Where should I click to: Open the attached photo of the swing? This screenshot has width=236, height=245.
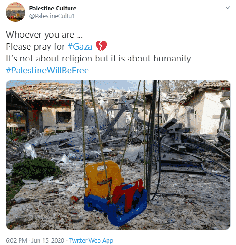click(118, 155)
